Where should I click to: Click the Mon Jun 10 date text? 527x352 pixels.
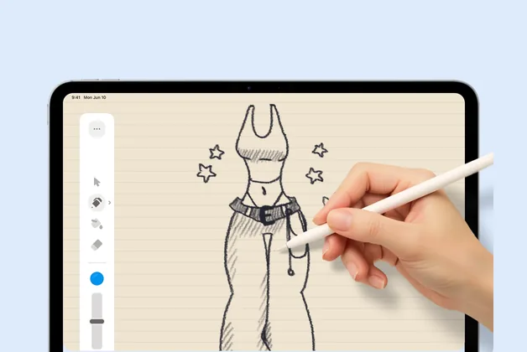coord(95,98)
